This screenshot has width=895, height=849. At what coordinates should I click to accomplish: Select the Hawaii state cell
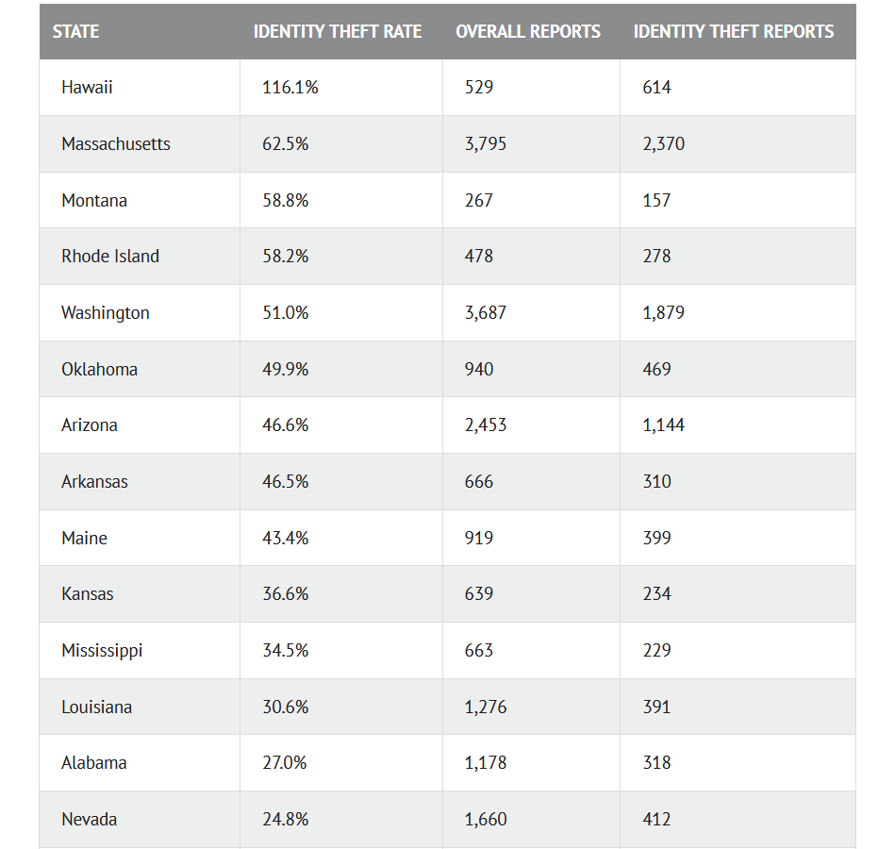[87, 88]
